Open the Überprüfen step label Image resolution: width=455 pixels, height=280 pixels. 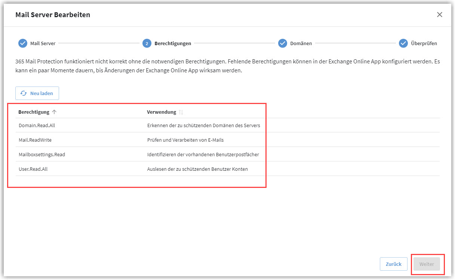click(424, 43)
